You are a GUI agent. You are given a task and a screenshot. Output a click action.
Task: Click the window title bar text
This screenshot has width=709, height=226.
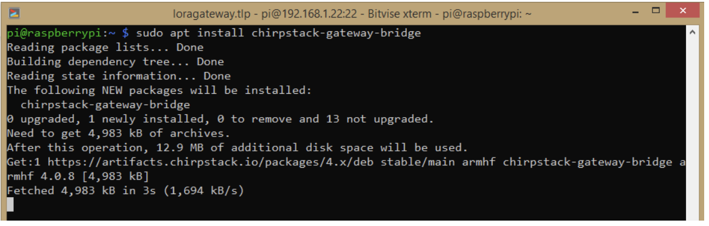pyautogui.click(x=352, y=14)
